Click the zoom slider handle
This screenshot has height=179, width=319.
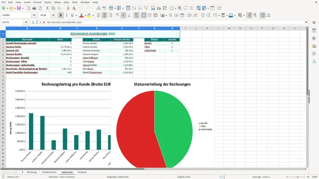[x=298, y=177]
